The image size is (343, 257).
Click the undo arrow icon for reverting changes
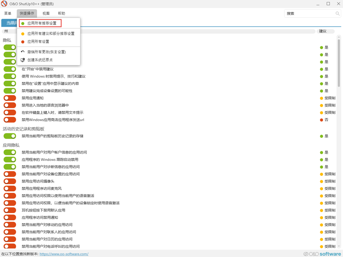point(23,52)
